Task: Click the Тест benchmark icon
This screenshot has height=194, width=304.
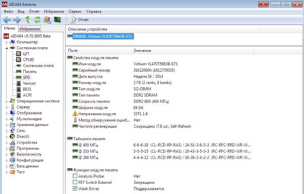Action: (x=12, y=172)
